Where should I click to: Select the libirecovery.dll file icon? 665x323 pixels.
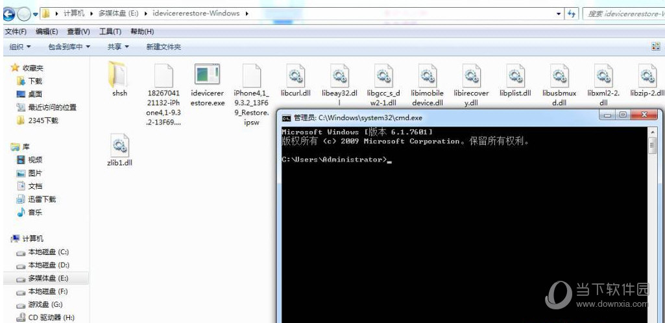coord(472,75)
